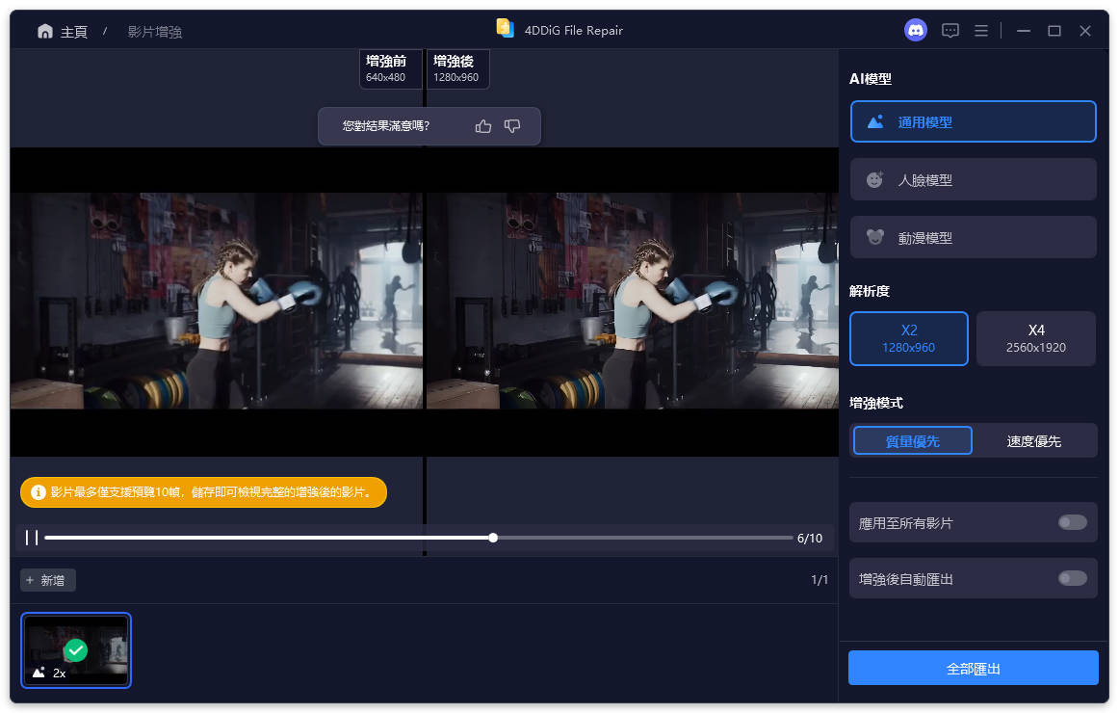The height and width of the screenshot is (713, 1119).
Task: Click the 通用模型 AI model icon
Action: 875,121
